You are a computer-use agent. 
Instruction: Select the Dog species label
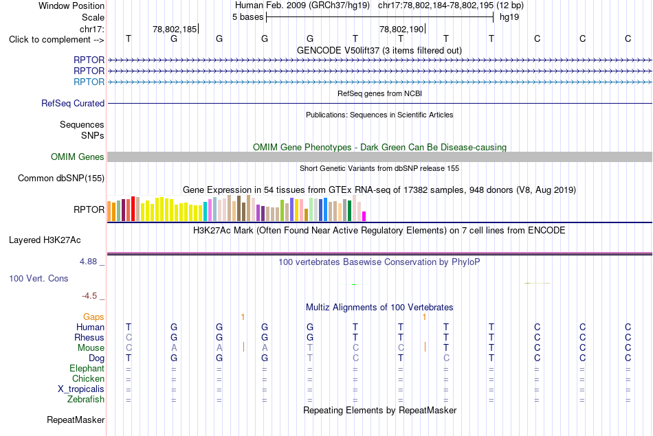click(96, 358)
